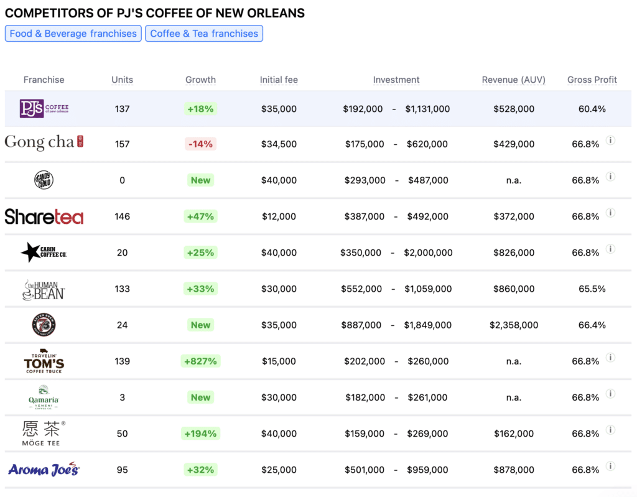
Task: Click the +32% growth badge
Action: 200,470
